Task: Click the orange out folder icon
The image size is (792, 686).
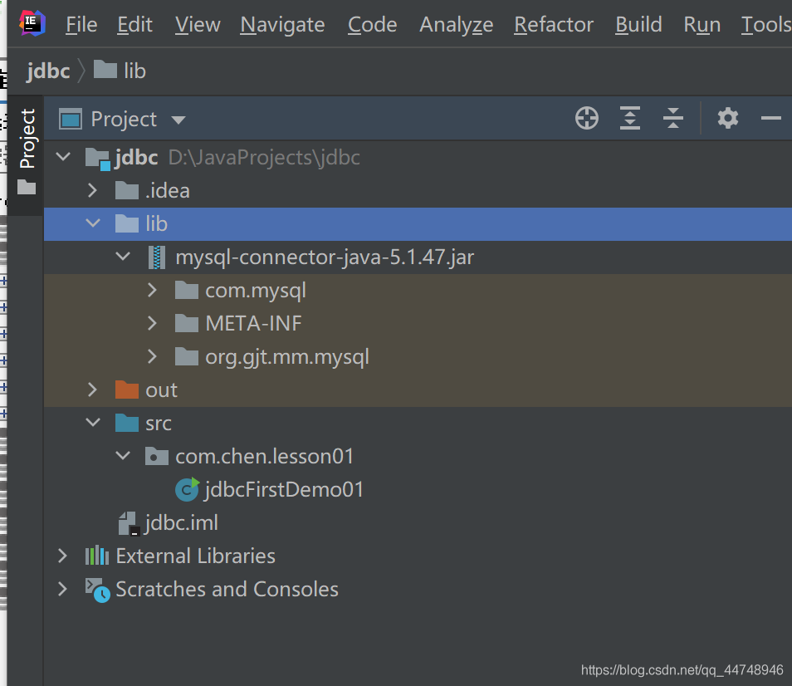Action: [x=127, y=390]
